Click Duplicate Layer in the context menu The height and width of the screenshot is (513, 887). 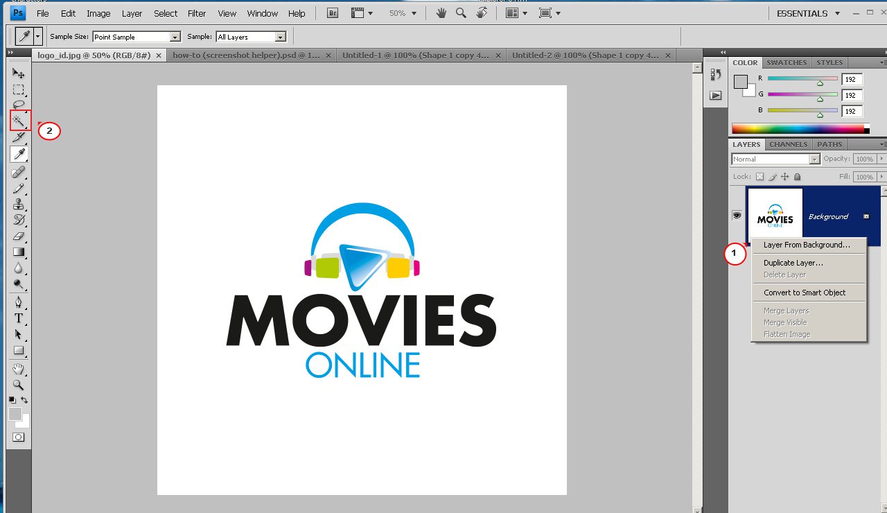pos(792,263)
